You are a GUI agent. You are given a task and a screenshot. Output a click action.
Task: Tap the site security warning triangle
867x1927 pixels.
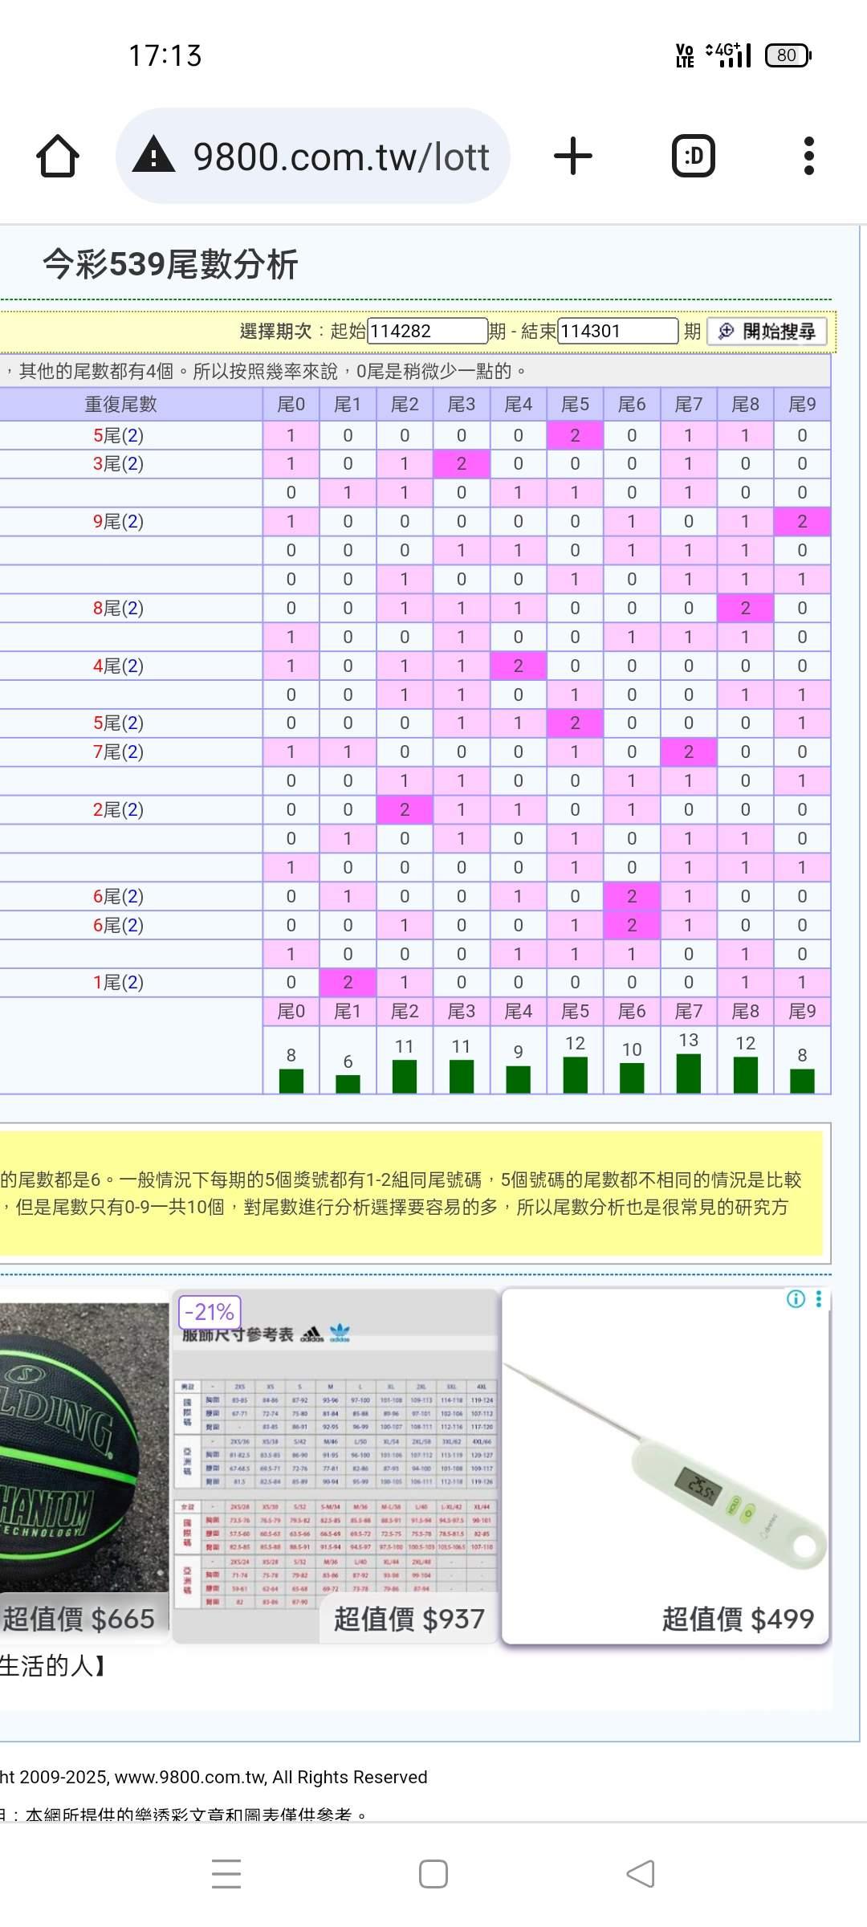point(153,155)
